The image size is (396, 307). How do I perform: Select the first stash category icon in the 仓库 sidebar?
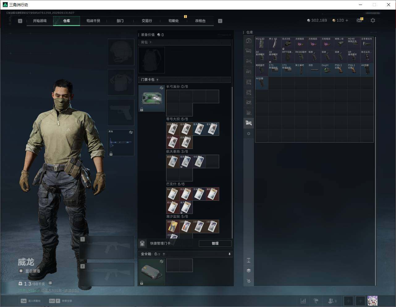click(x=249, y=41)
